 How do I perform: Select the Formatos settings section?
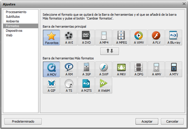point(21,26)
